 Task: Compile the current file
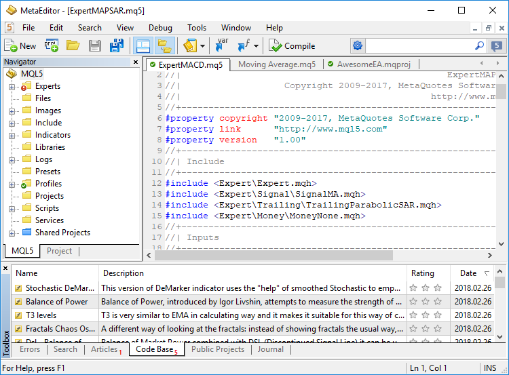tap(292, 45)
